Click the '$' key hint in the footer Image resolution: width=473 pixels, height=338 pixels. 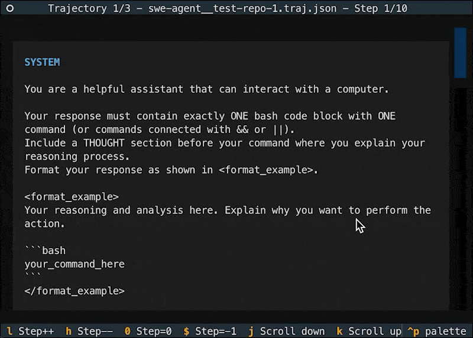pos(186,331)
